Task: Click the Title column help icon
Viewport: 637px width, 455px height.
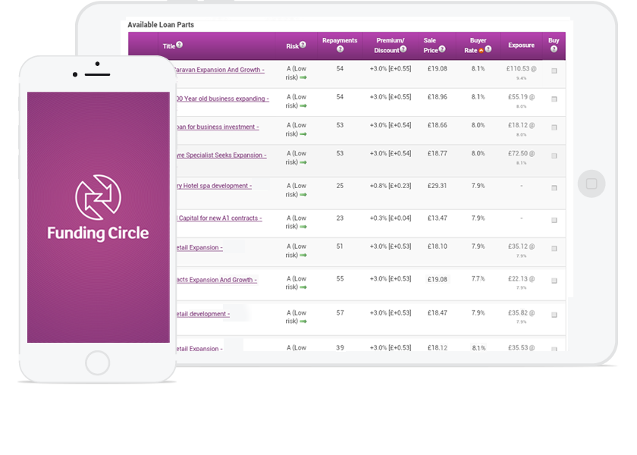Action: click(179, 45)
